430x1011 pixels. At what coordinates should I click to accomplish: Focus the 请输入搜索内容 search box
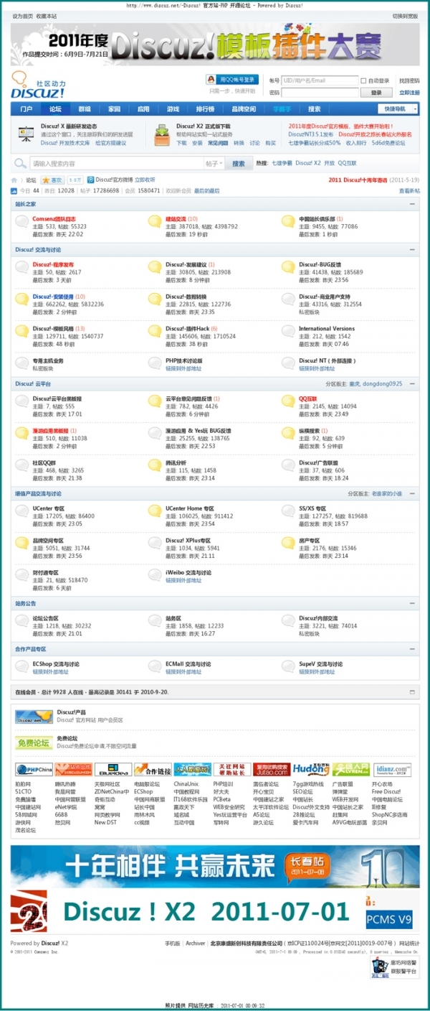pyautogui.click(x=116, y=164)
